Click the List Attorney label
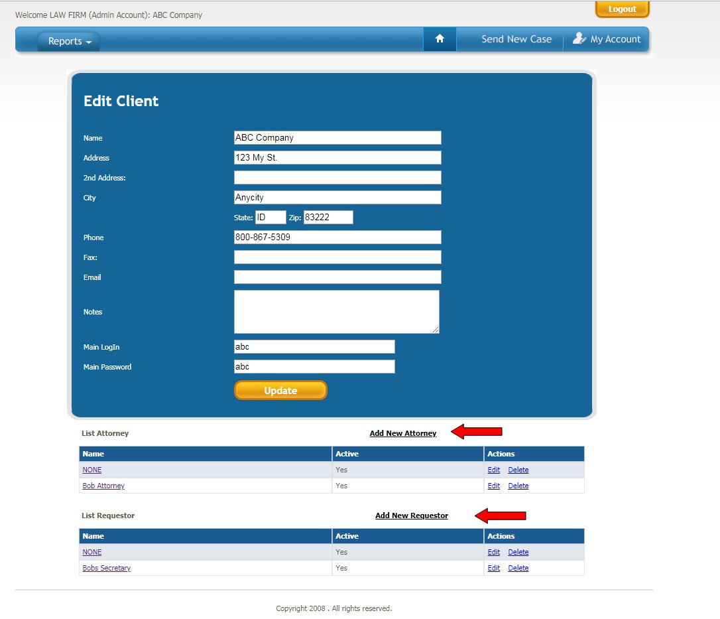 coord(105,433)
